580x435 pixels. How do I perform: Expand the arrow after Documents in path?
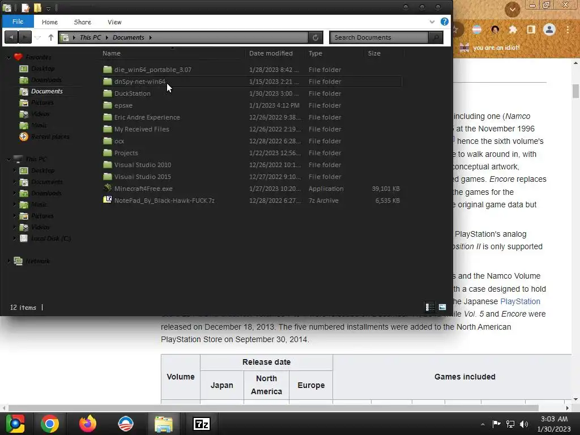151,37
